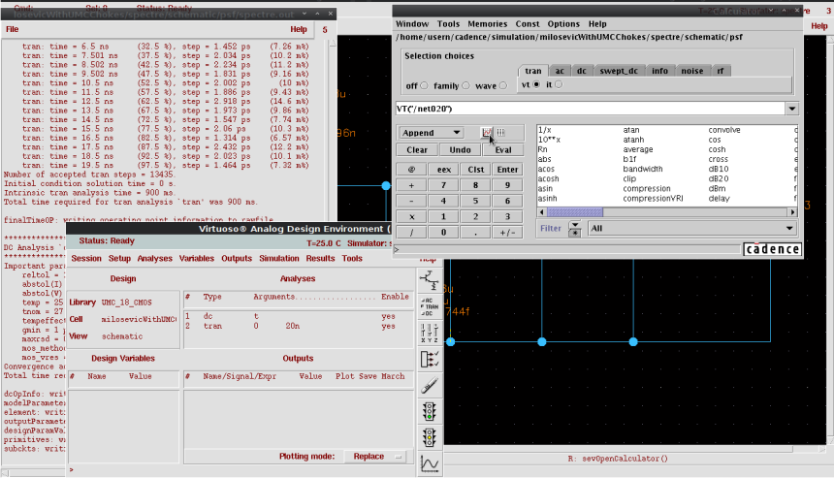Image resolution: width=834 pixels, height=478 pixels.
Task: Run simulation with green traffic light icon
Action: 430,411
